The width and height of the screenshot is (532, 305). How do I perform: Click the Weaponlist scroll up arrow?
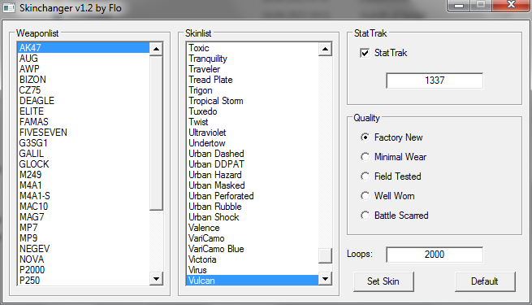pyautogui.click(x=156, y=49)
